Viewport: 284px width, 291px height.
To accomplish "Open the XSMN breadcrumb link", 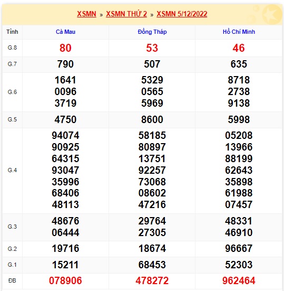I will tap(86, 14).
